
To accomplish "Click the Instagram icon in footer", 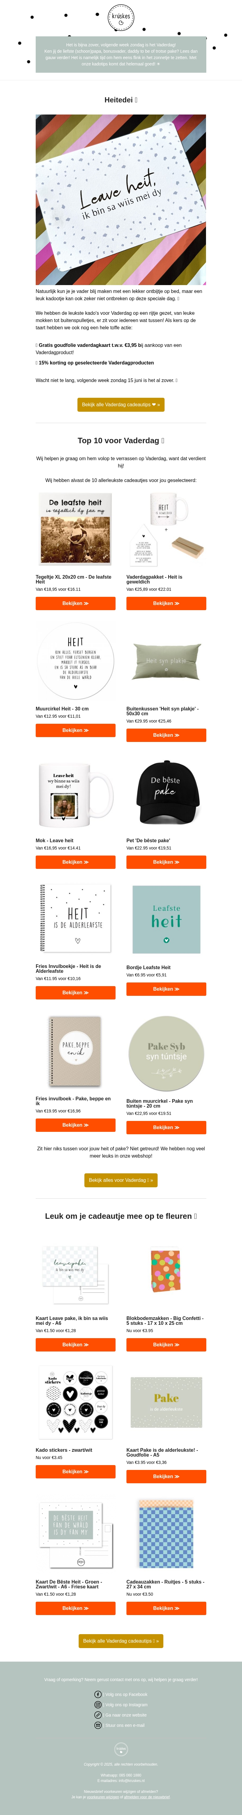I will pos(98,1704).
